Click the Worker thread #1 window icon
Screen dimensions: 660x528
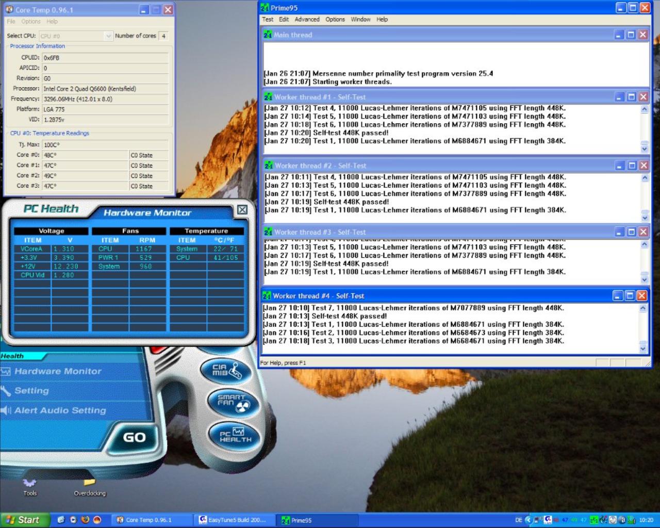[x=269, y=97]
